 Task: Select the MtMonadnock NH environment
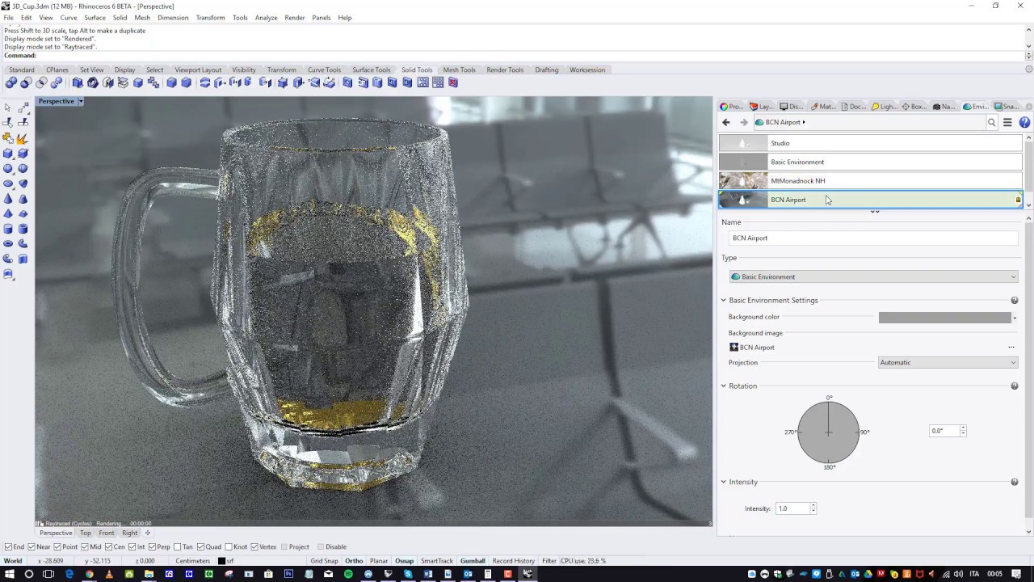(x=871, y=181)
